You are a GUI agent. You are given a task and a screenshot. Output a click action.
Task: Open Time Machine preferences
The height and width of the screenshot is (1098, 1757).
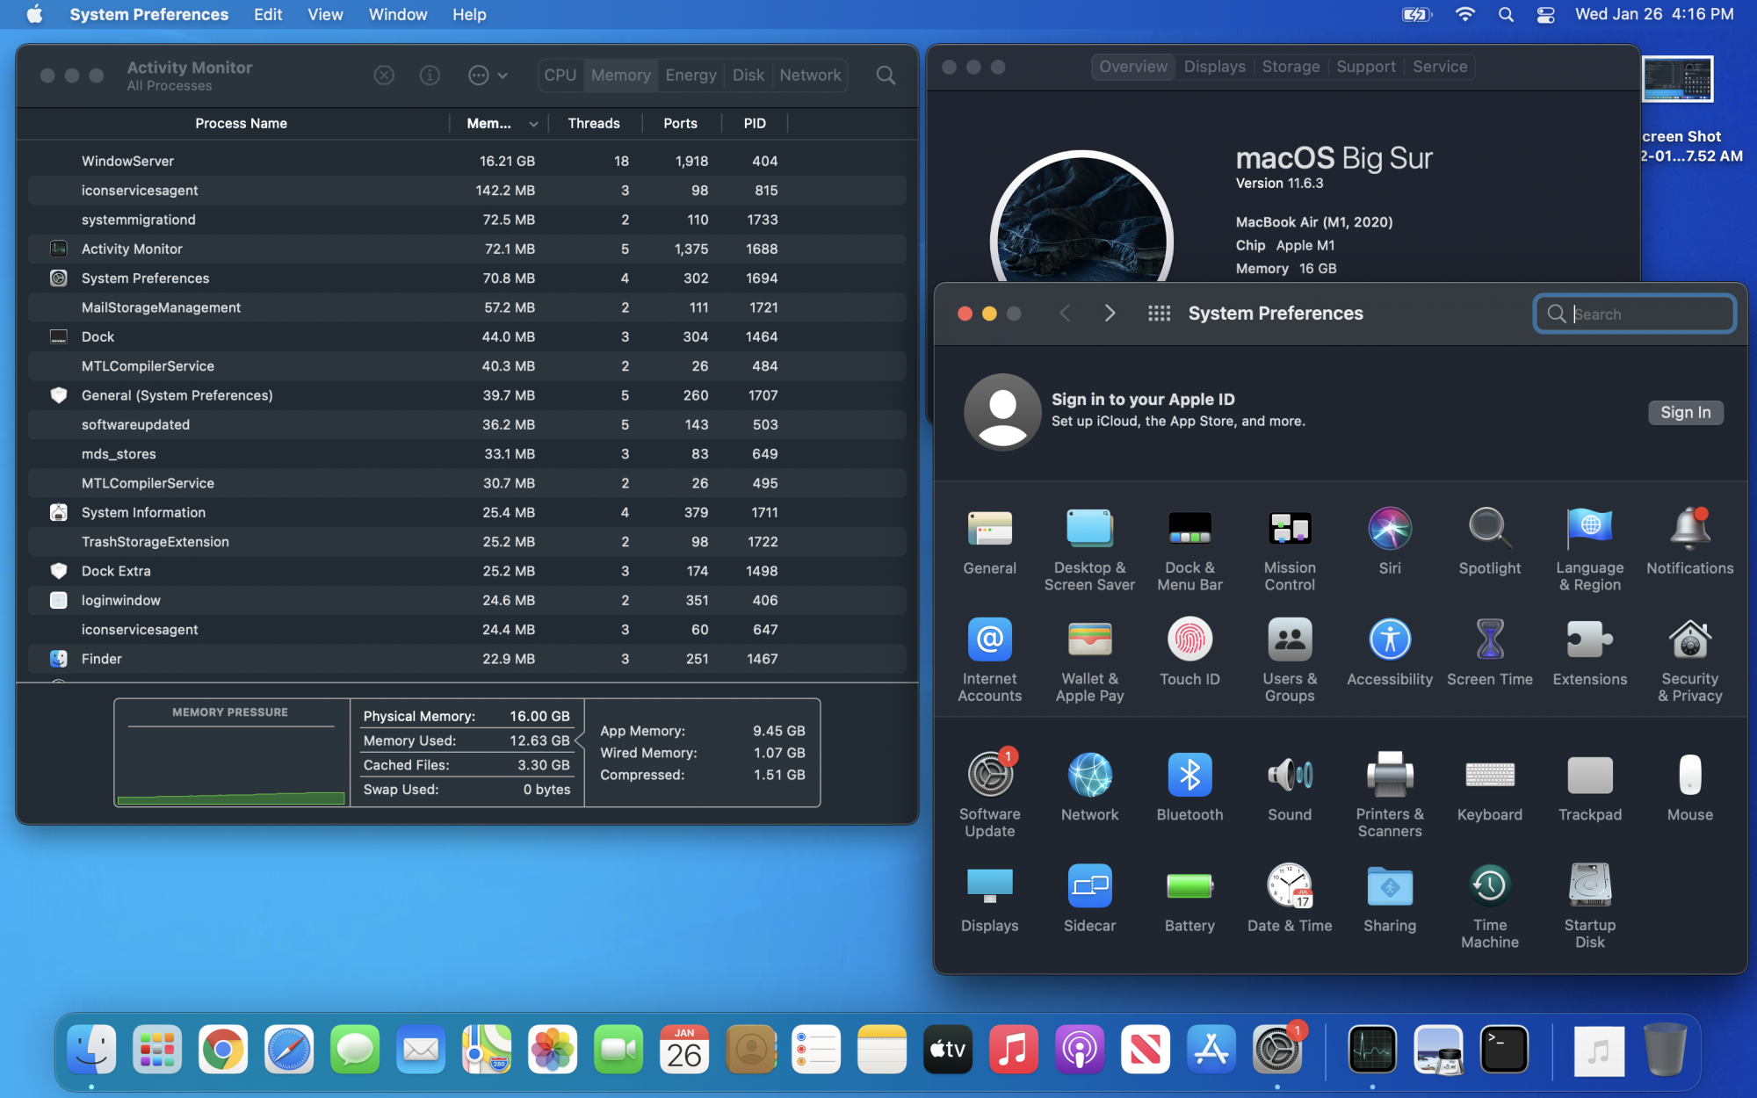pyautogui.click(x=1489, y=887)
